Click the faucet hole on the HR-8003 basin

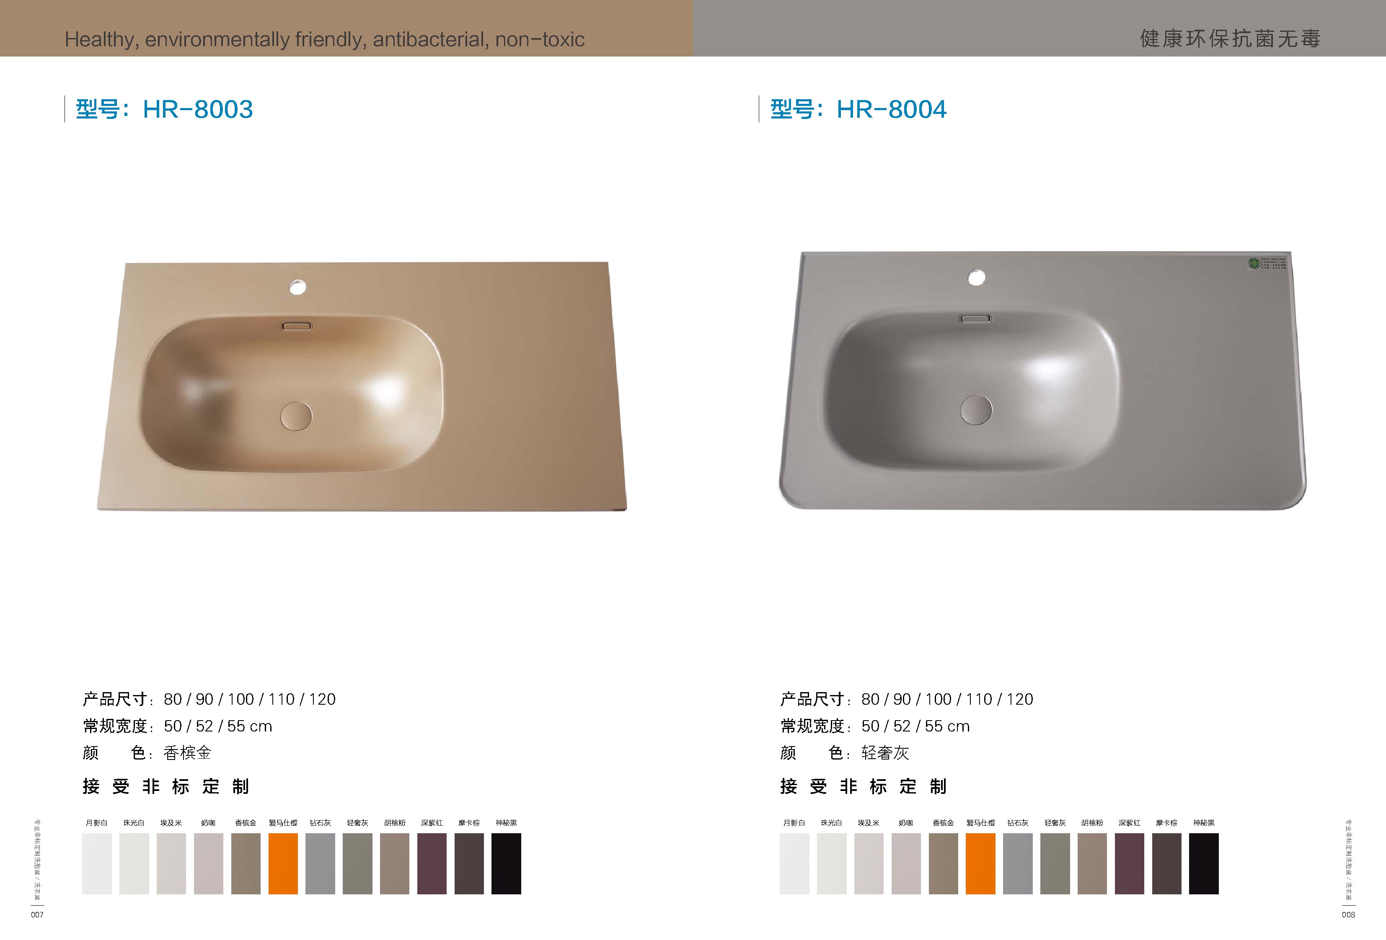click(297, 287)
